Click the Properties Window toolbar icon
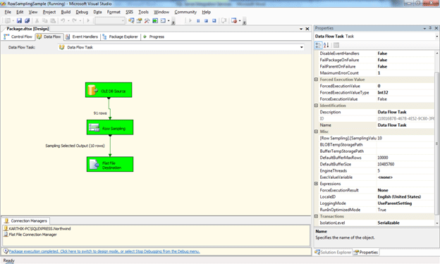The width and height of the screenshot is (440, 264). pos(139,20)
